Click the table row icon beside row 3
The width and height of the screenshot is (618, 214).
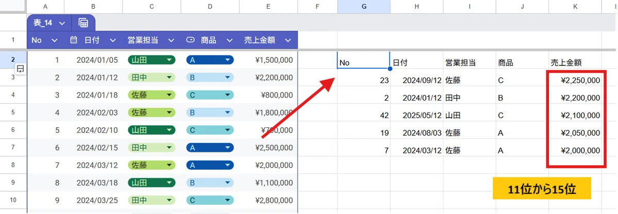(20, 68)
